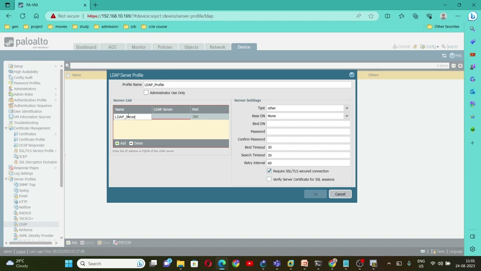Clear the filter with the red X icon

(x=460, y=65)
